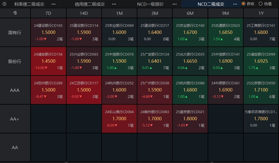This screenshot has height=163, width=279.
Task: Select the 昨收 radio button
Action: click(x=243, y=3)
